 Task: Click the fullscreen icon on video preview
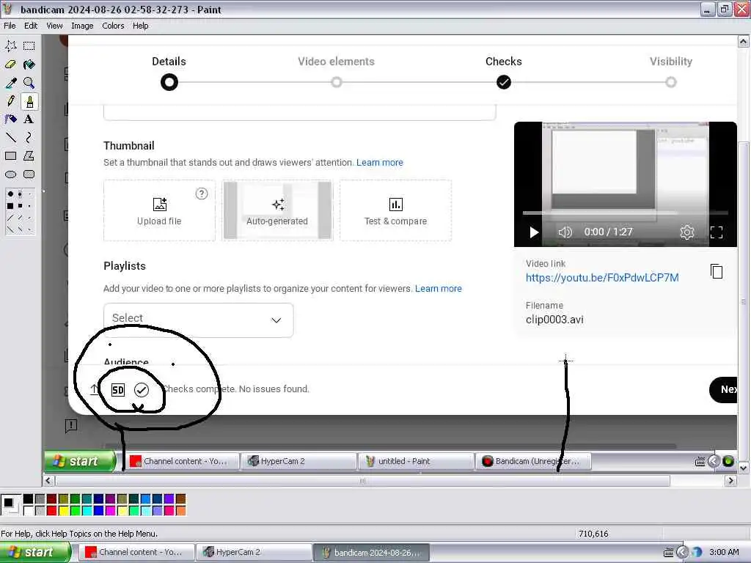(717, 232)
